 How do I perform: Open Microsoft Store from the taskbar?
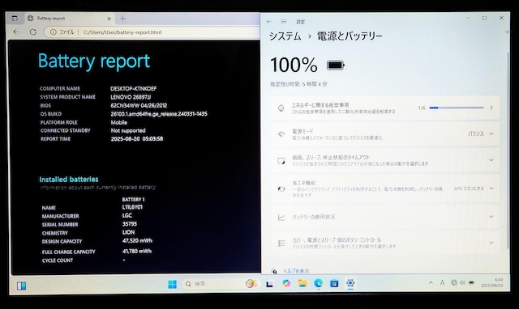point(334,283)
